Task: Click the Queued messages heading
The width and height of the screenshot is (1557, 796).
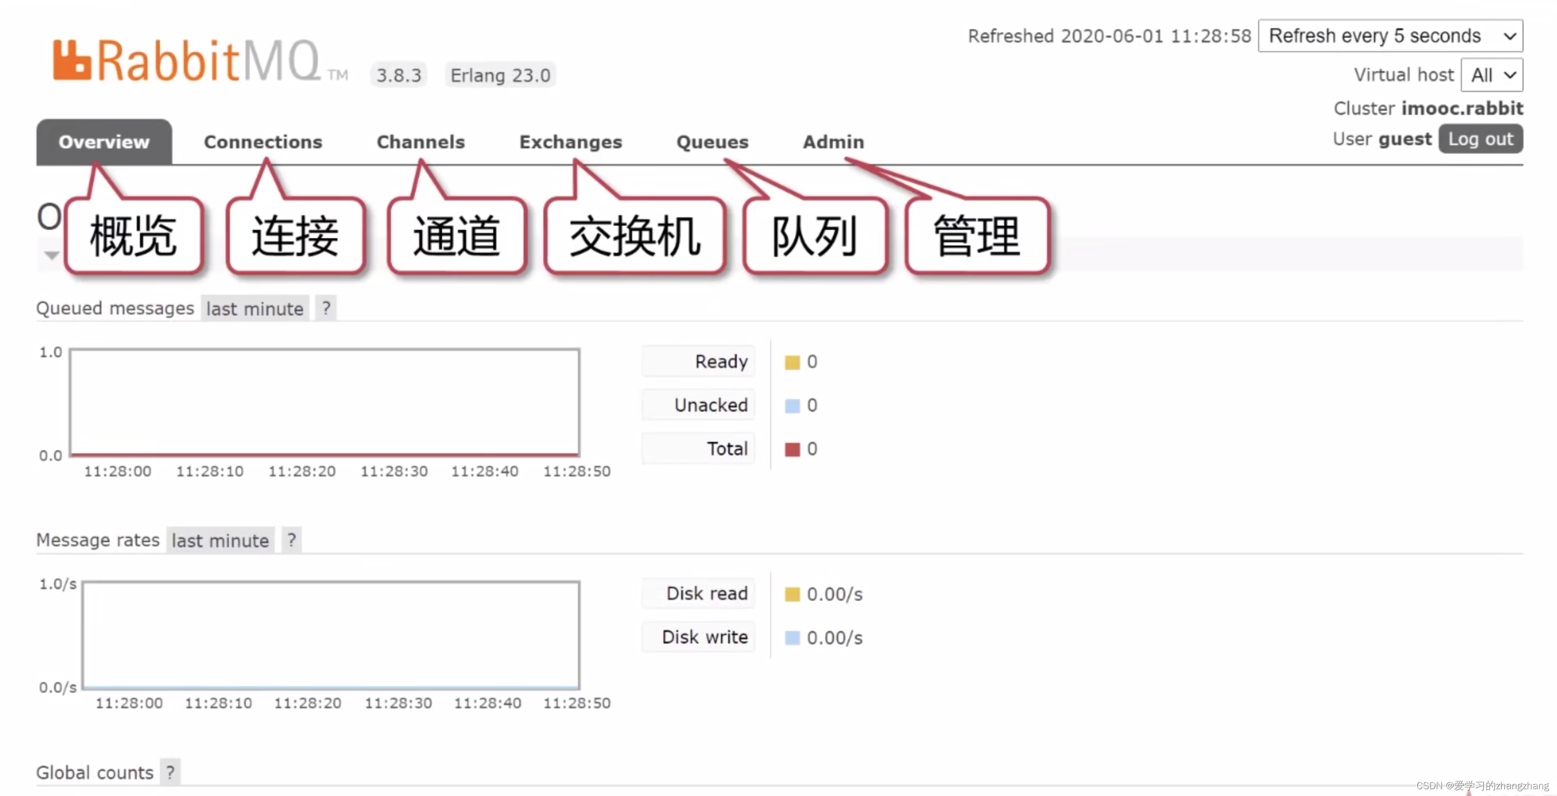Action: pyautogui.click(x=115, y=308)
